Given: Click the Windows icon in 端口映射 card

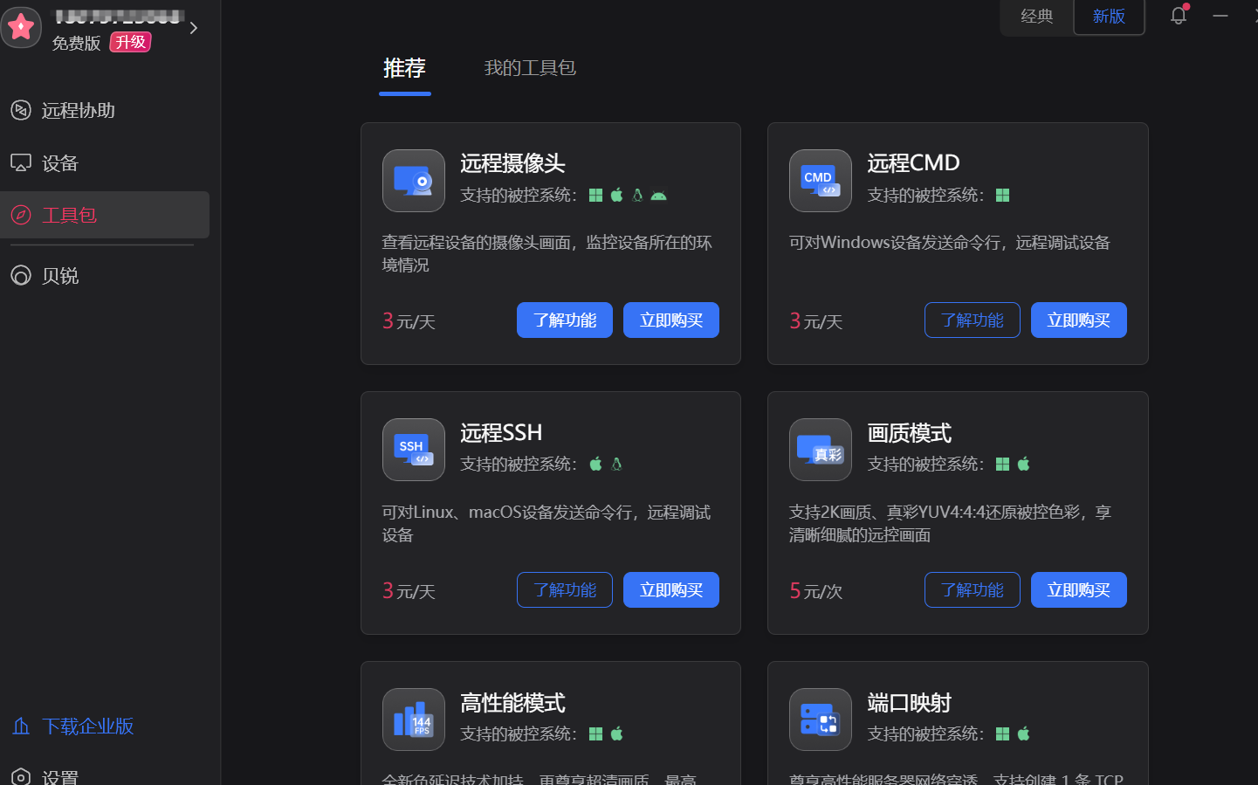Looking at the screenshot, I should pyautogui.click(x=1002, y=734).
